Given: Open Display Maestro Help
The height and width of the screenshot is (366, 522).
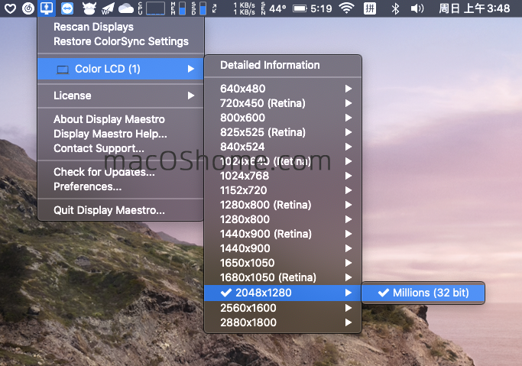Looking at the screenshot, I should tap(121, 134).
